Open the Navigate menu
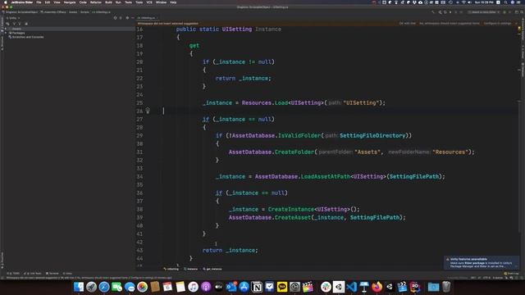This screenshot has width=525, height=295. 70,2
